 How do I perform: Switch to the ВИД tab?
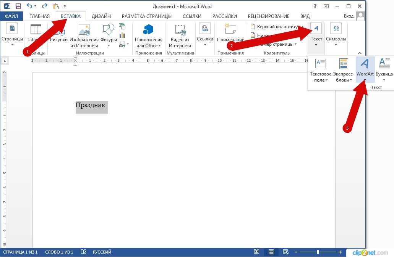click(305, 16)
